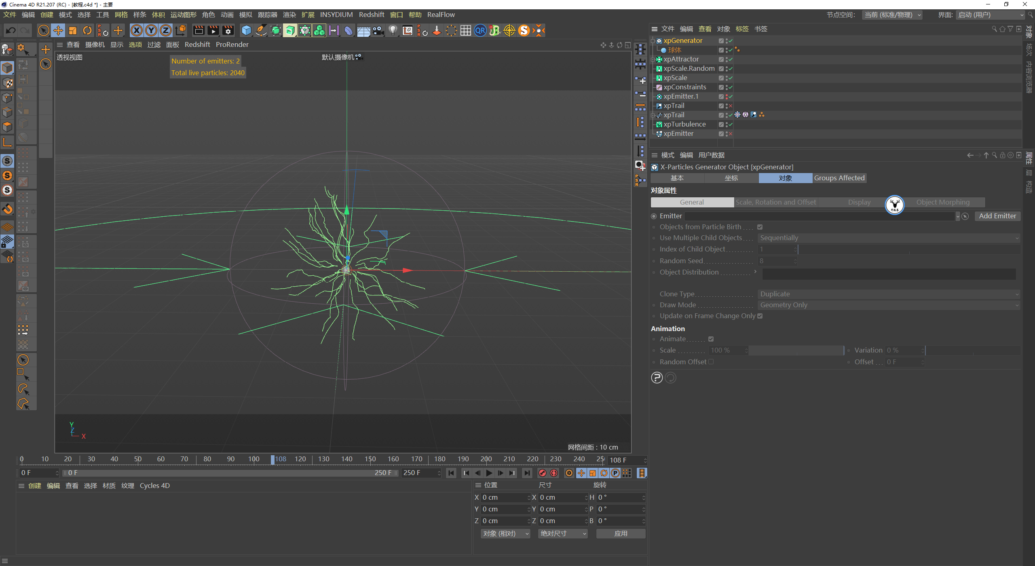Add a Cube primitive object
Image resolution: width=1035 pixels, height=566 pixels.
click(246, 30)
